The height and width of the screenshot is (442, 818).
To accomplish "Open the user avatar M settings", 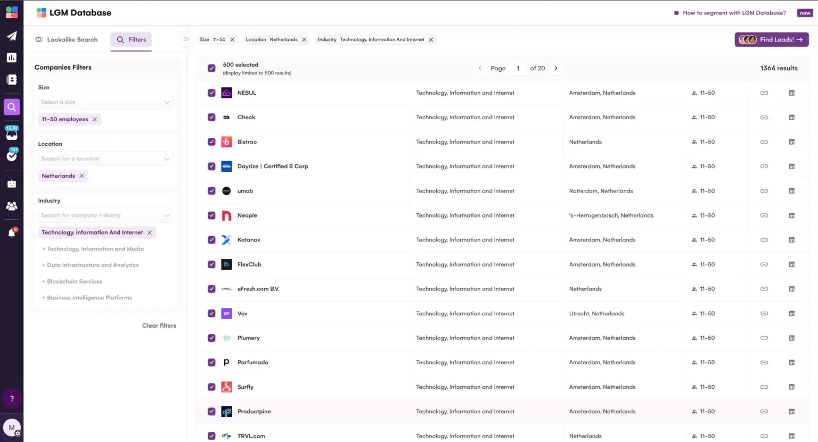I will tap(12, 428).
